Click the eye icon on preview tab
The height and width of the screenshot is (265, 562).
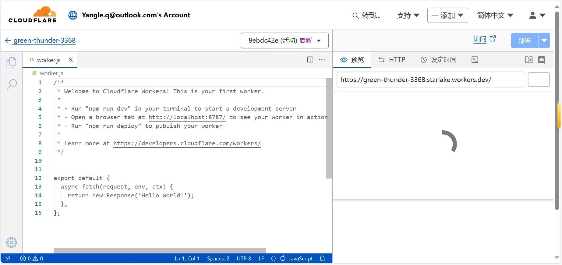pyautogui.click(x=344, y=60)
